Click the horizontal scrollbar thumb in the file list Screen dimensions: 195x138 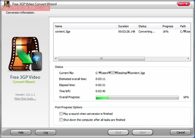[102, 59]
